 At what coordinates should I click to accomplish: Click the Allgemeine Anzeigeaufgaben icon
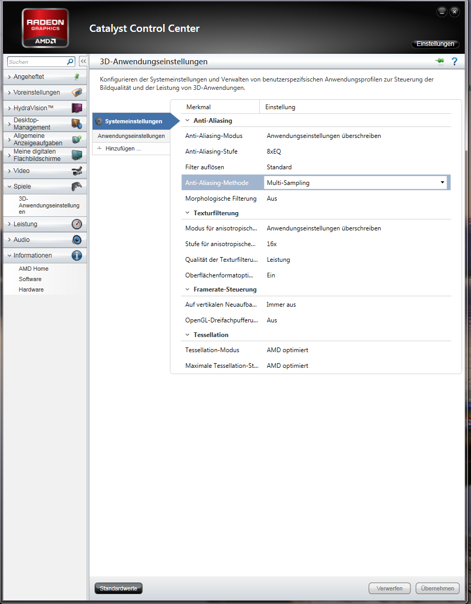77,140
